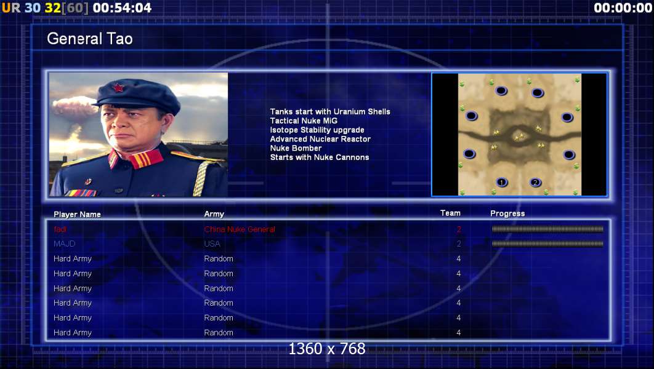The height and width of the screenshot is (369, 654).
Task: Click team number 2 in MAJD's row
Action: click(x=459, y=244)
